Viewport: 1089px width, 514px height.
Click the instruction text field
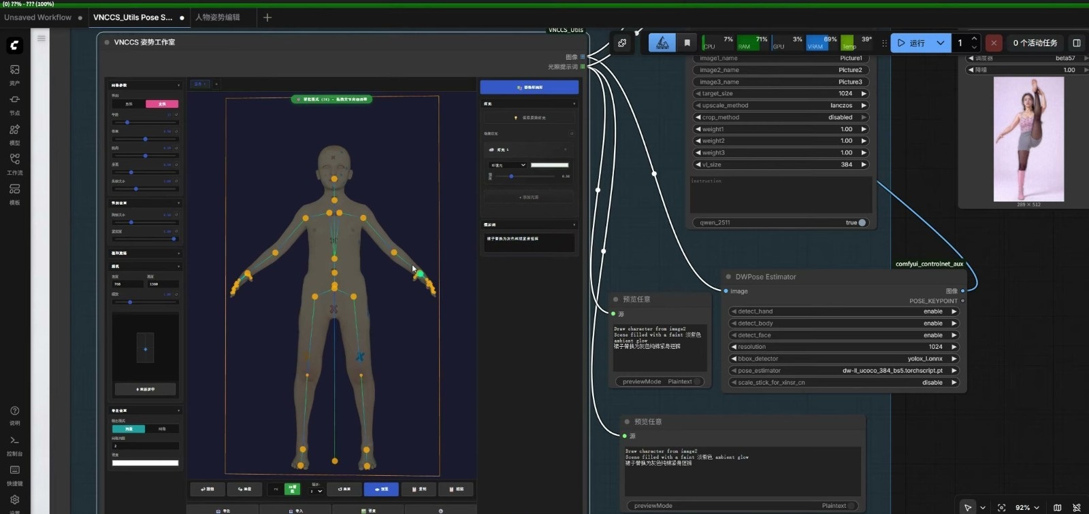pyautogui.click(x=780, y=195)
